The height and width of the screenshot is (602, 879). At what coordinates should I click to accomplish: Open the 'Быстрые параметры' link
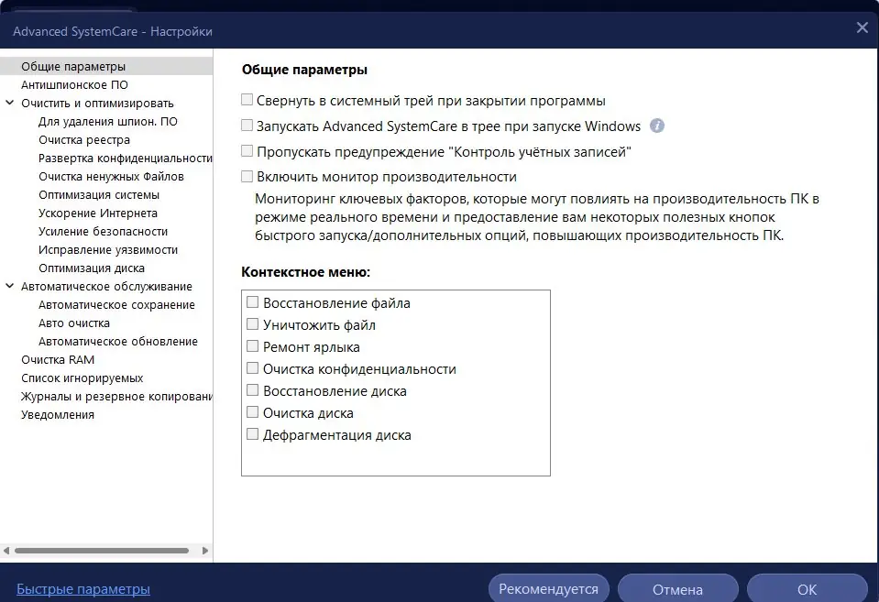point(83,588)
